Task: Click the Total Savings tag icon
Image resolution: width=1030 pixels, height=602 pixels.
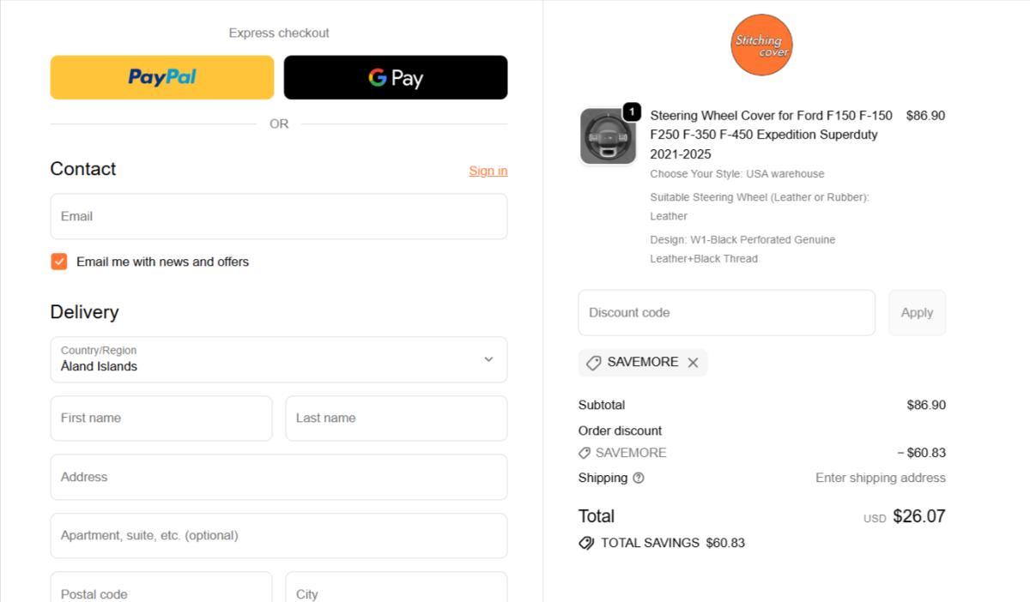Action: click(x=586, y=543)
